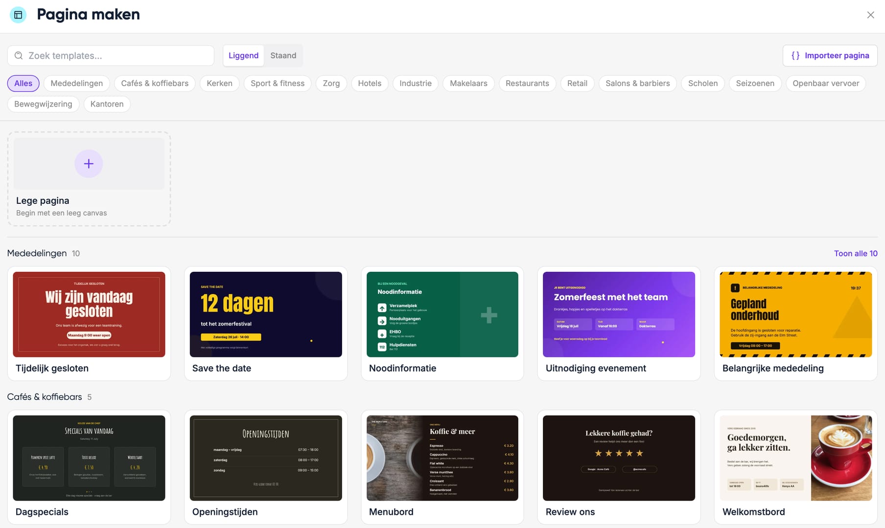
Task: Open Tijdelijk gesloten template
Action: (89, 324)
